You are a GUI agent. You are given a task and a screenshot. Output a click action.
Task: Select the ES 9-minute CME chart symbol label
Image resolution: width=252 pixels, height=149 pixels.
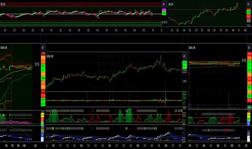[x=4, y=47]
